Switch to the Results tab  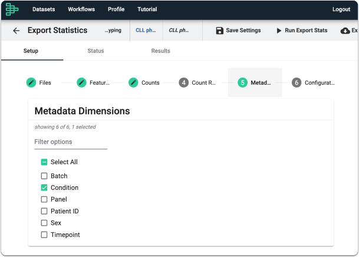tap(161, 51)
